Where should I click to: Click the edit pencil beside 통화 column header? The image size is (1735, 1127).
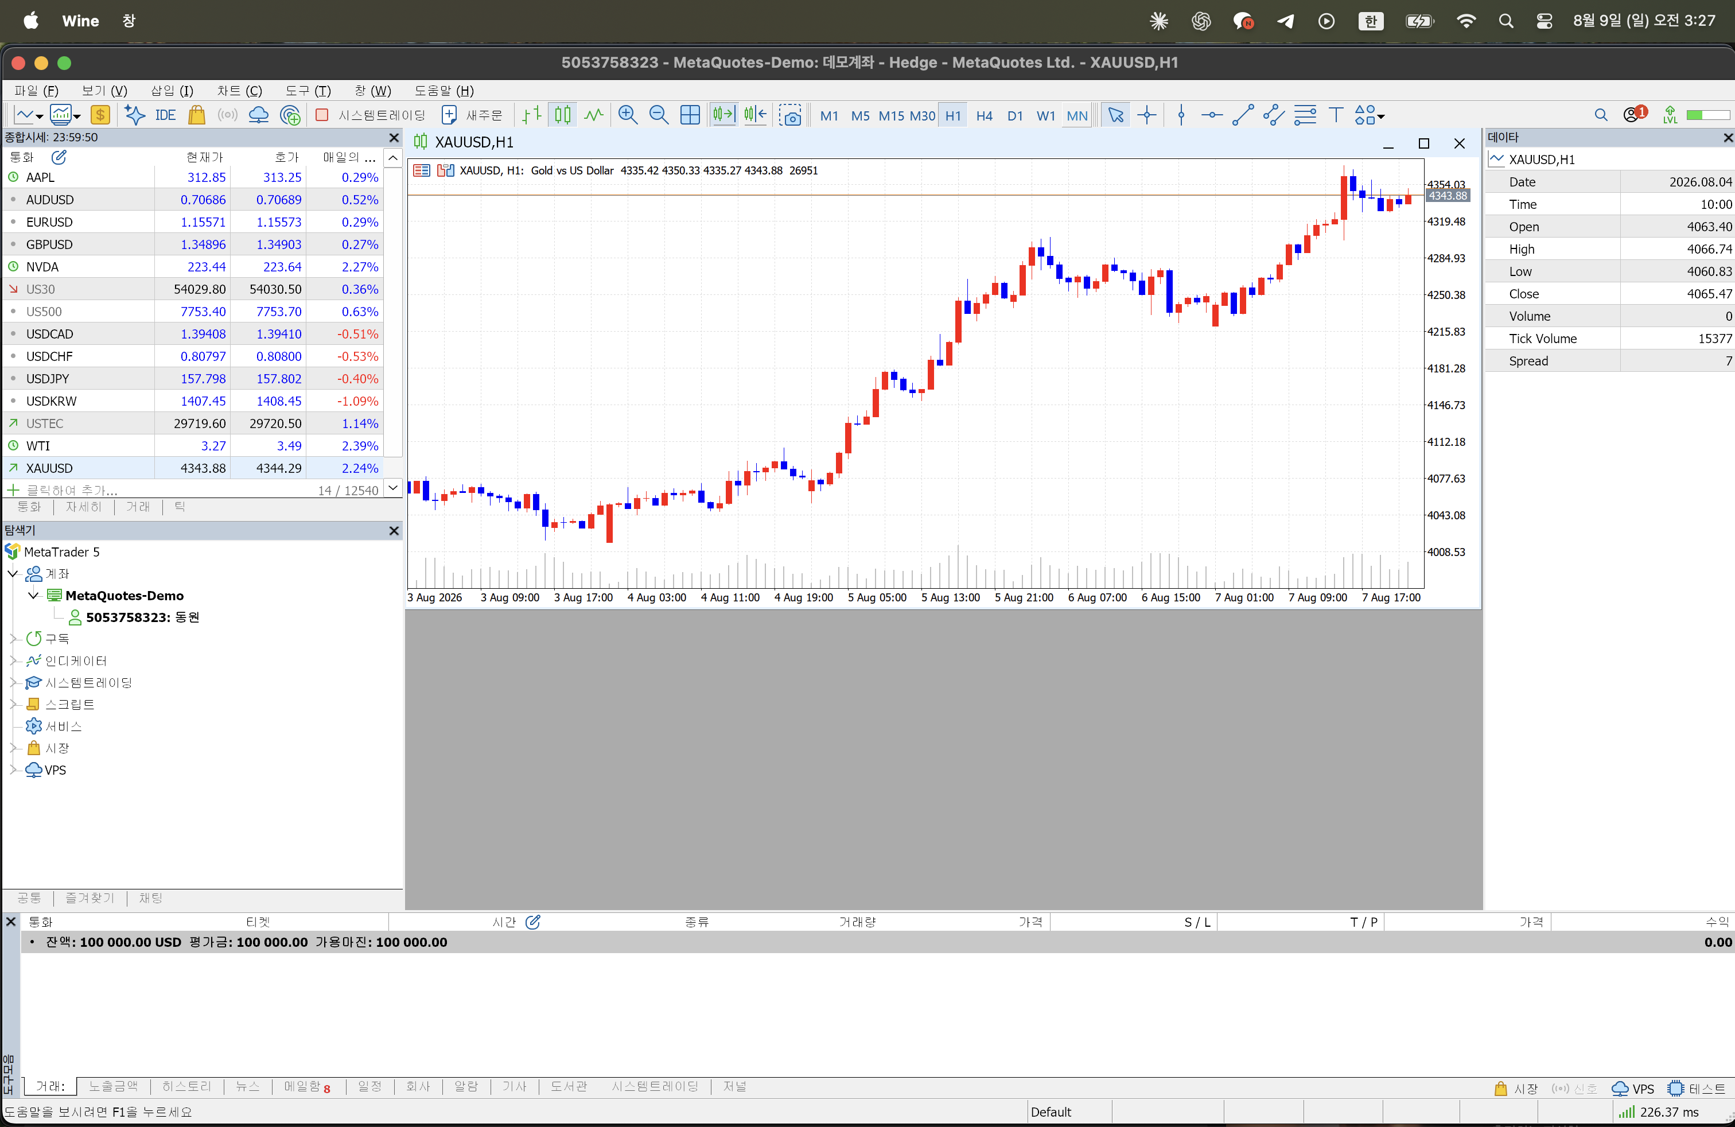(59, 157)
